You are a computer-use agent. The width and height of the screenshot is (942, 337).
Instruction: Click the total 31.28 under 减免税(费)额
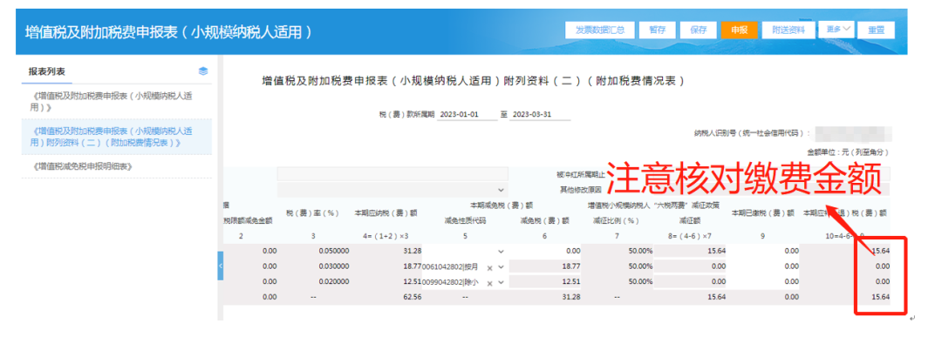(570, 297)
